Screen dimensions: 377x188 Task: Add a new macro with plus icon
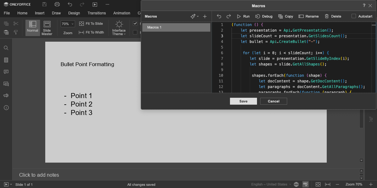(205, 16)
